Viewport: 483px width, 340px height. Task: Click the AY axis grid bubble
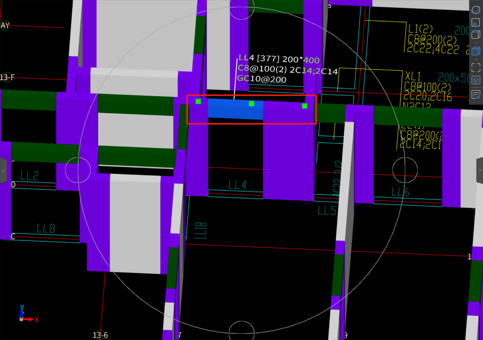tap(5, 25)
